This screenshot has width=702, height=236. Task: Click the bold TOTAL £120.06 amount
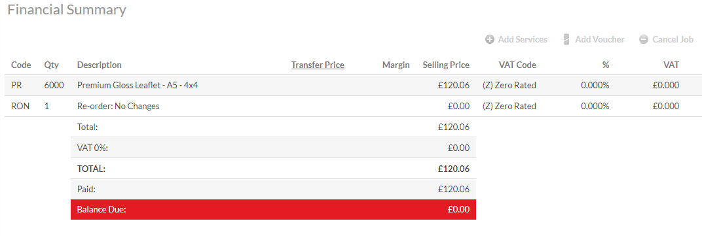(454, 169)
